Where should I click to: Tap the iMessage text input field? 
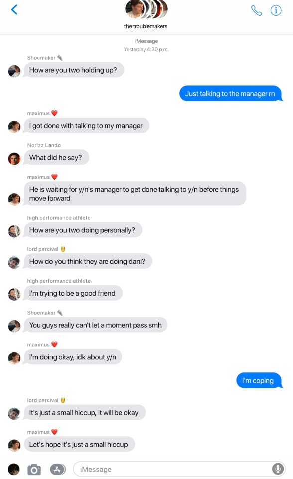179,469
